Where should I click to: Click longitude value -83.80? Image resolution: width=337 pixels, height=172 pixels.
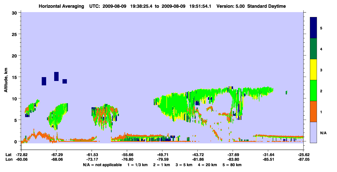pyautogui.click(x=233, y=159)
